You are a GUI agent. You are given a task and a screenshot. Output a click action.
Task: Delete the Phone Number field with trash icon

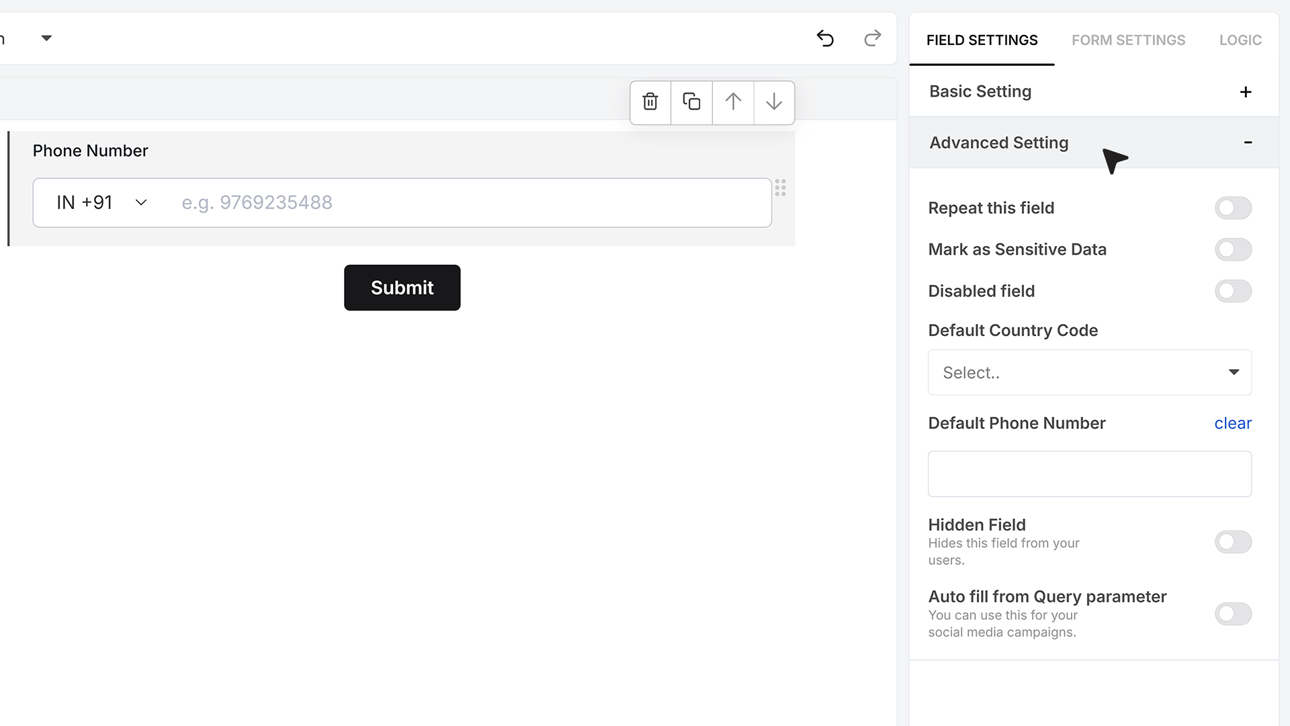point(650,102)
